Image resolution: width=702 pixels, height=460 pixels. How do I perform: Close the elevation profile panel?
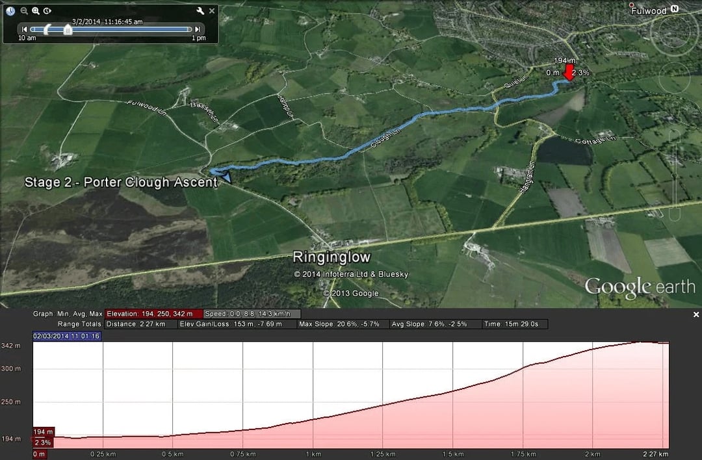tap(695, 314)
